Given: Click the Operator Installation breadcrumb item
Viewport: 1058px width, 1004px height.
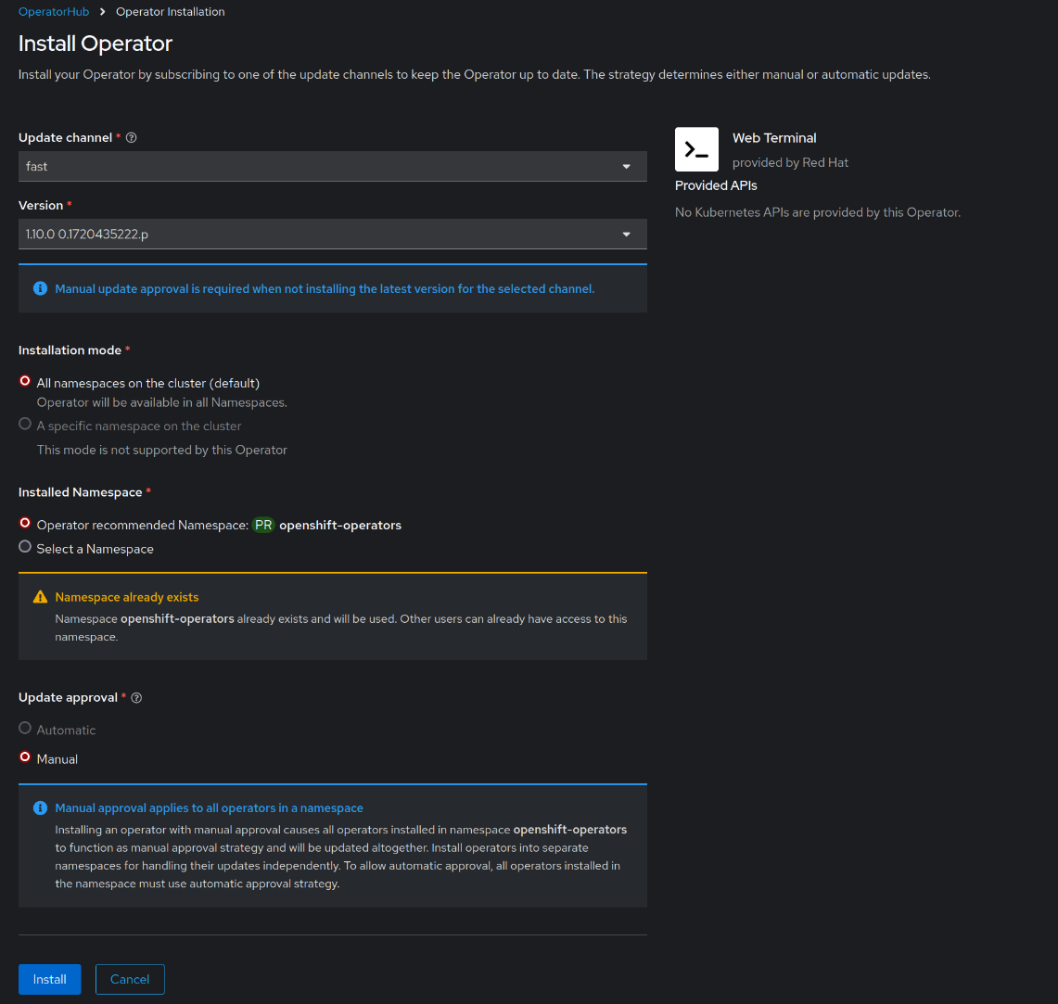Looking at the screenshot, I should pos(170,12).
